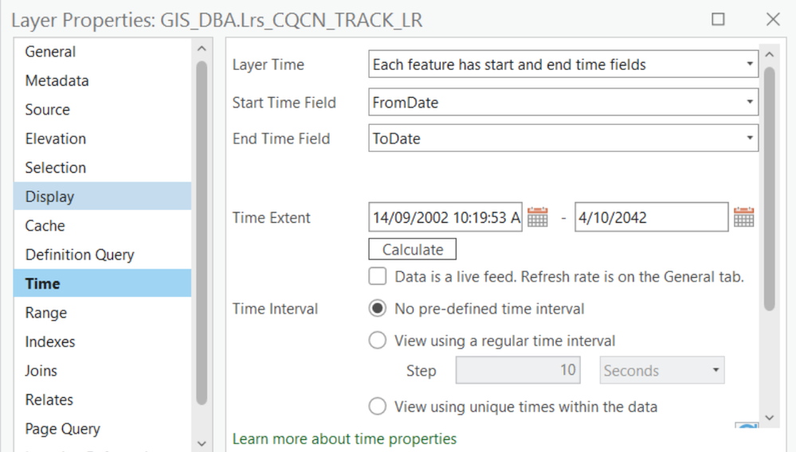Close the Layer Properties dialog
The width and height of the screenshot is (796, 452).
tap(772, 20)
